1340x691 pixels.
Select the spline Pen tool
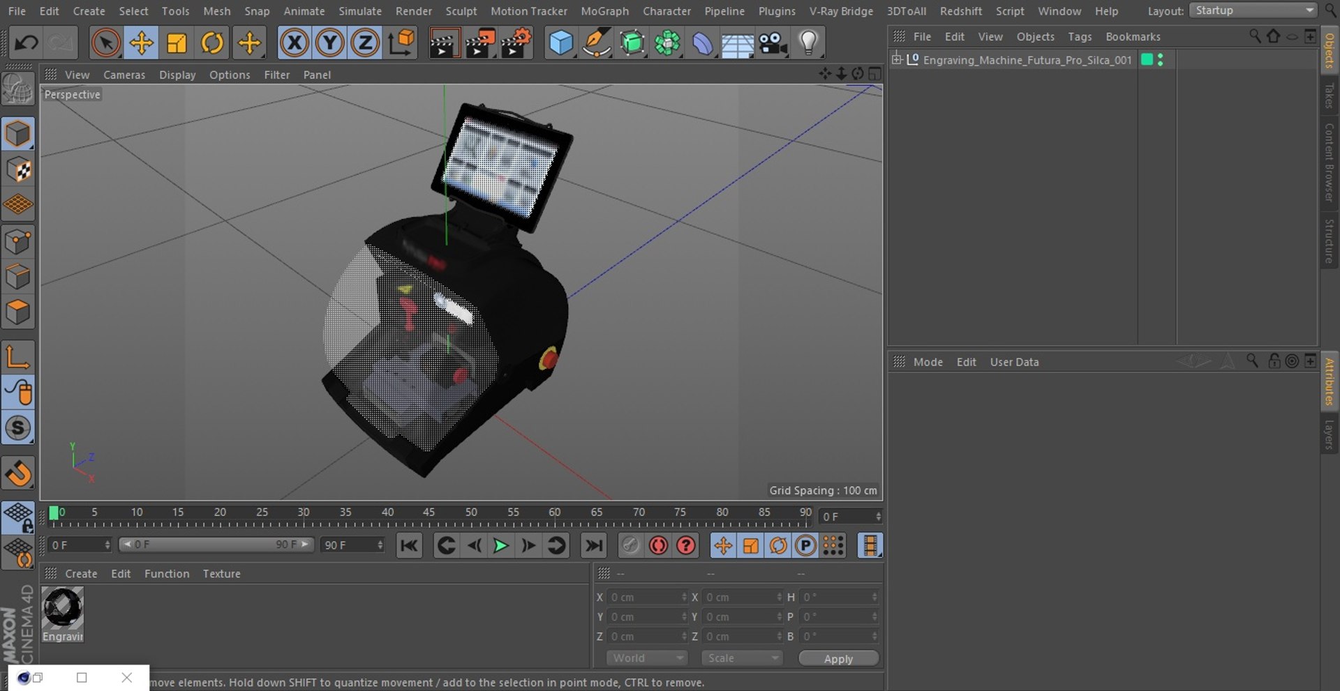coord(597,43)
